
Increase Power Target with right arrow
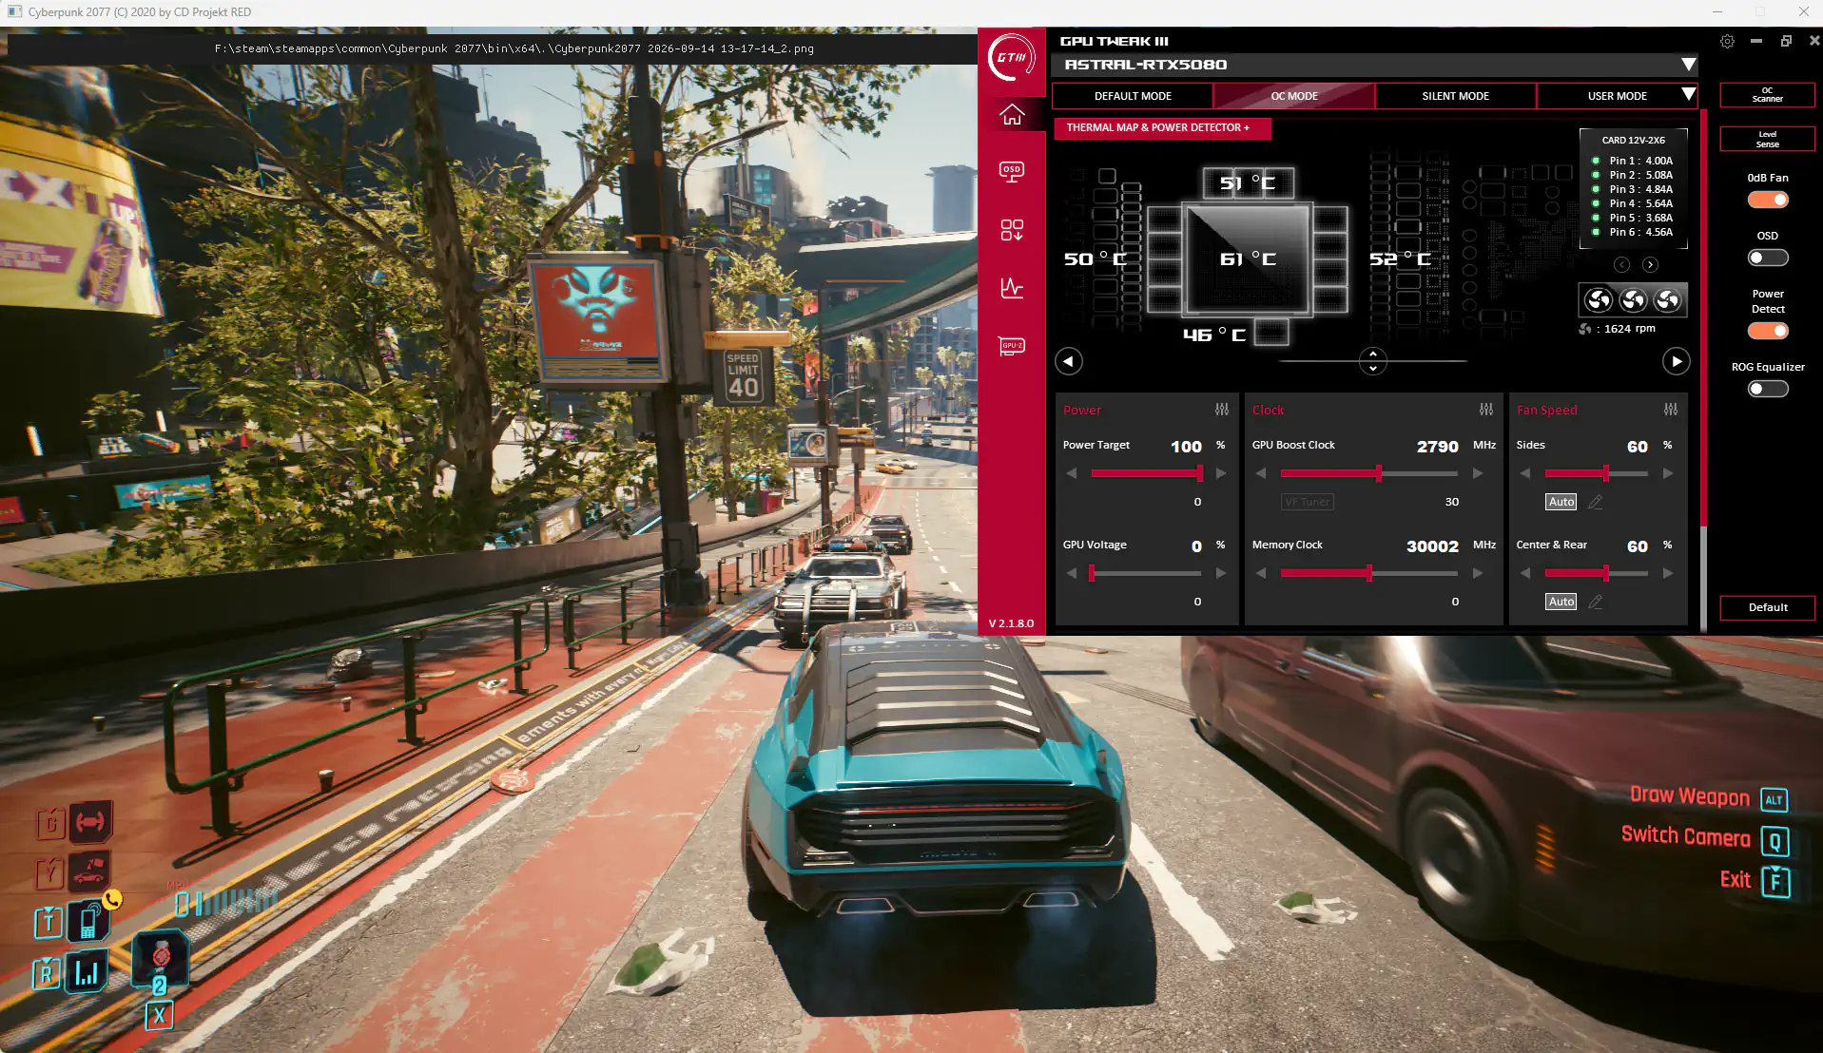coord(1221,473)
